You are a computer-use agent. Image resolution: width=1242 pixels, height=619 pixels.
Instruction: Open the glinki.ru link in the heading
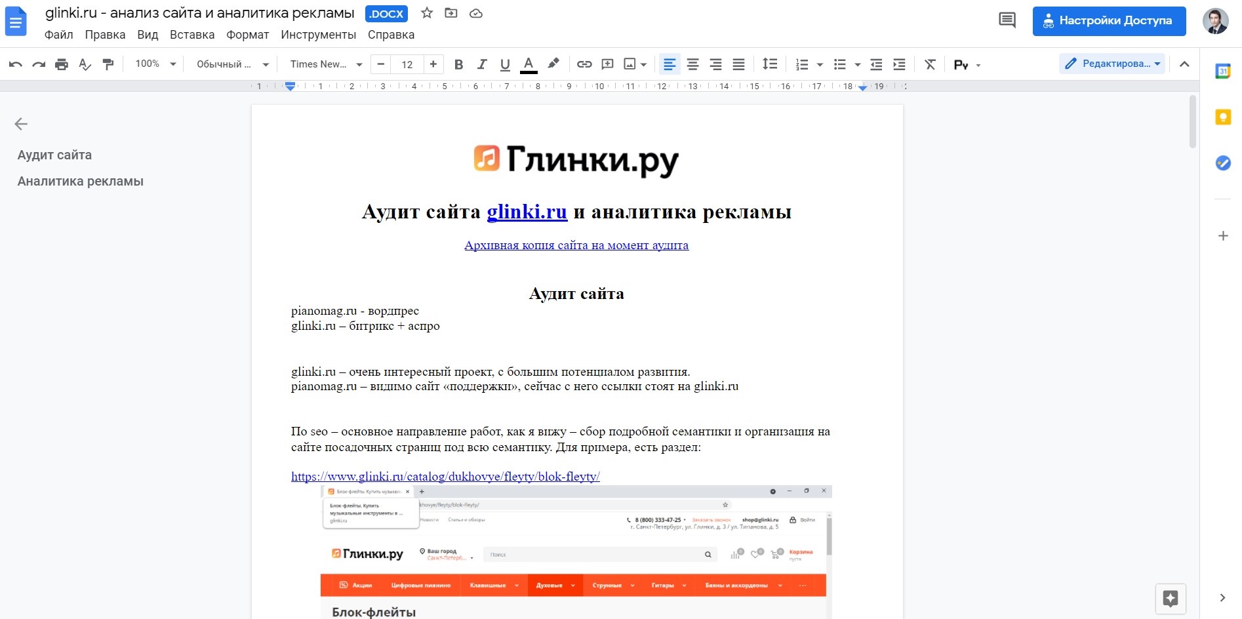pyautogui.click(x=527, y=212)
